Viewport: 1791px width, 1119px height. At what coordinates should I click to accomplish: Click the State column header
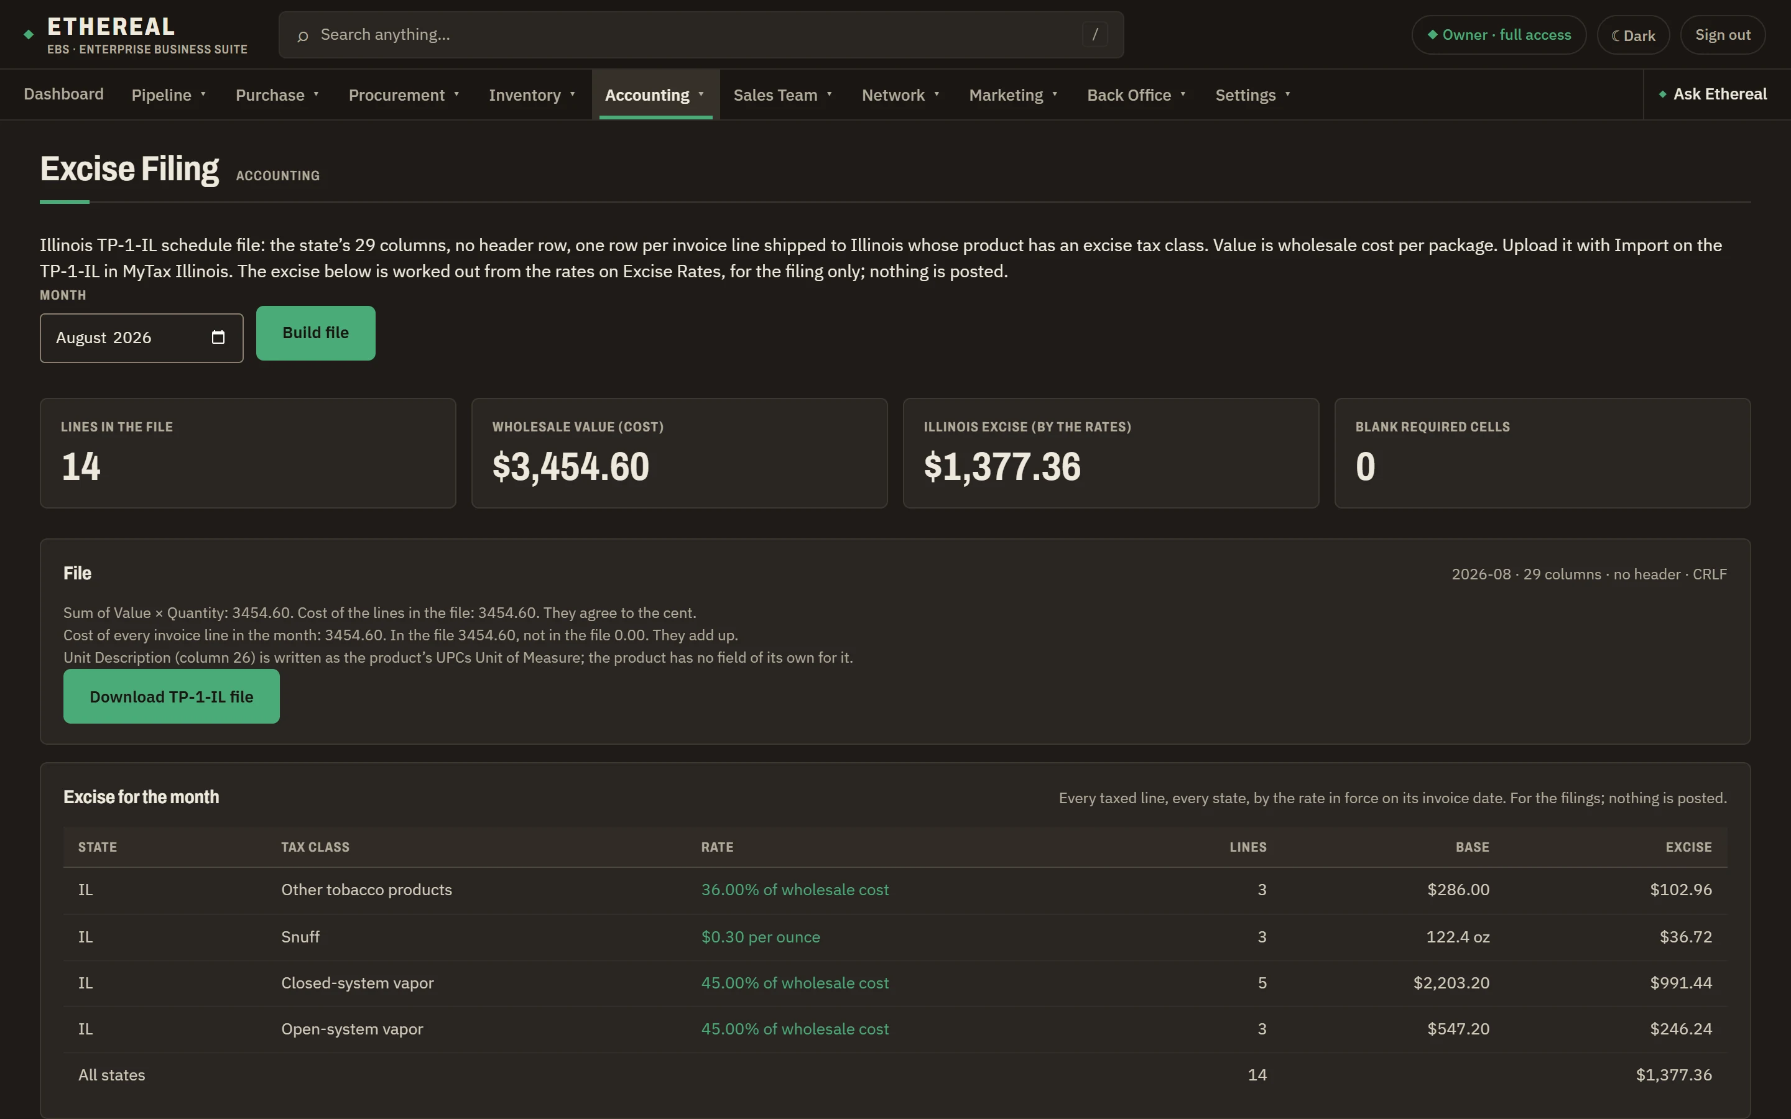point(98,847)
